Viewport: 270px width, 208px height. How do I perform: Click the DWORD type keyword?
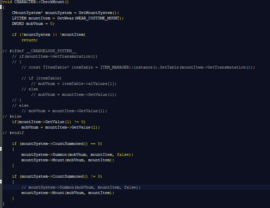18,24
